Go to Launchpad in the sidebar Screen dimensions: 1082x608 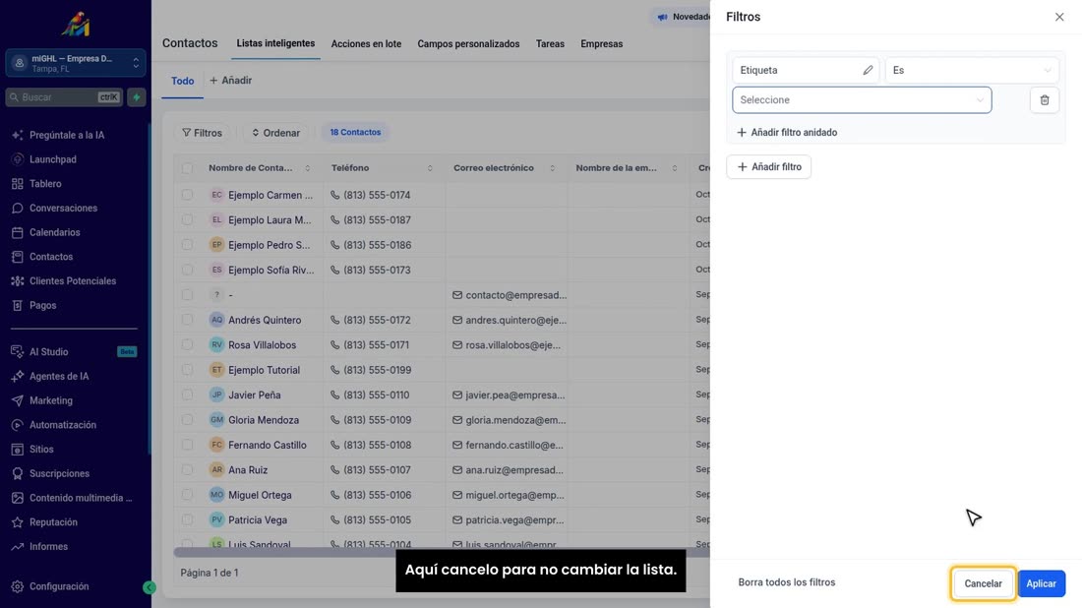[53, 159]
